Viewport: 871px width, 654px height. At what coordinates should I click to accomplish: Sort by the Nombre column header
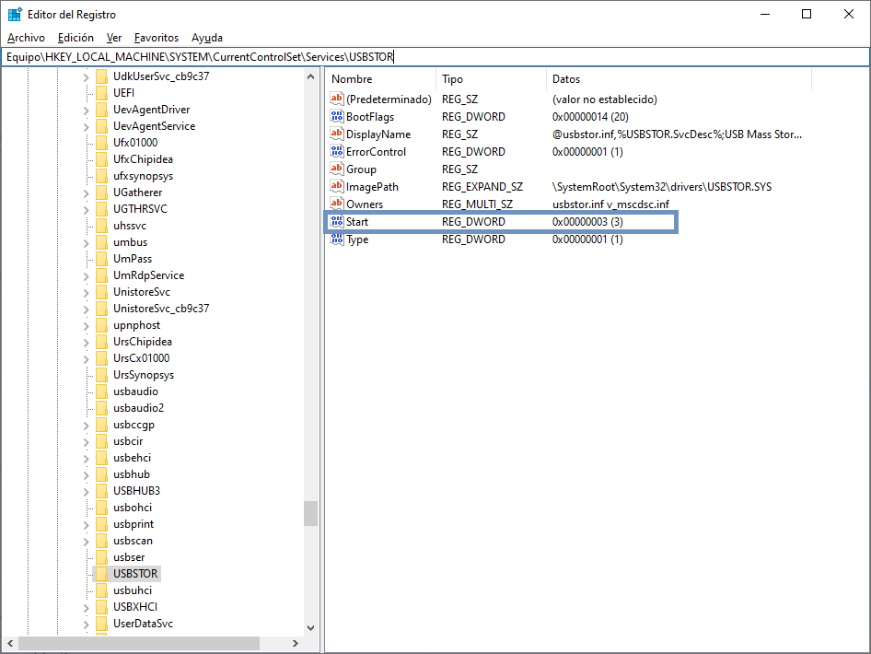352,79
